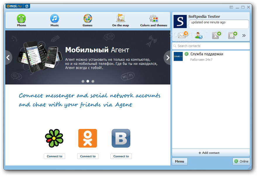Click the mail.ru logo in title bar
Image resolution: width=258 pixels, height=176 pixels.
coord(14,6)
